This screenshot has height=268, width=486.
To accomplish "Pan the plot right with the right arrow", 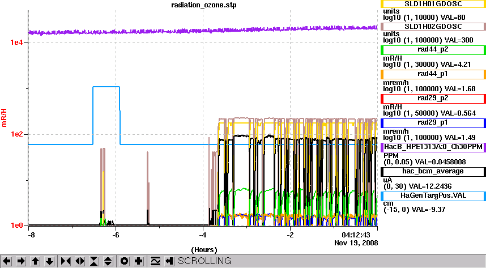I will point(21,261).
